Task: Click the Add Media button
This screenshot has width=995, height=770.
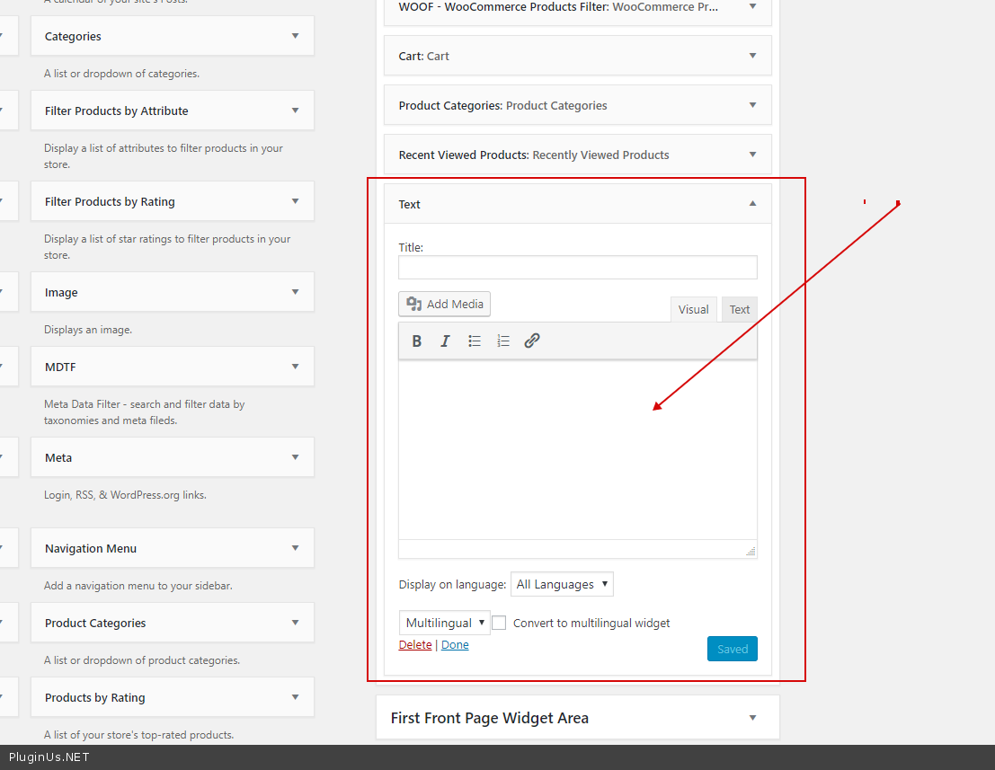Action: click(x=445, y=305)
